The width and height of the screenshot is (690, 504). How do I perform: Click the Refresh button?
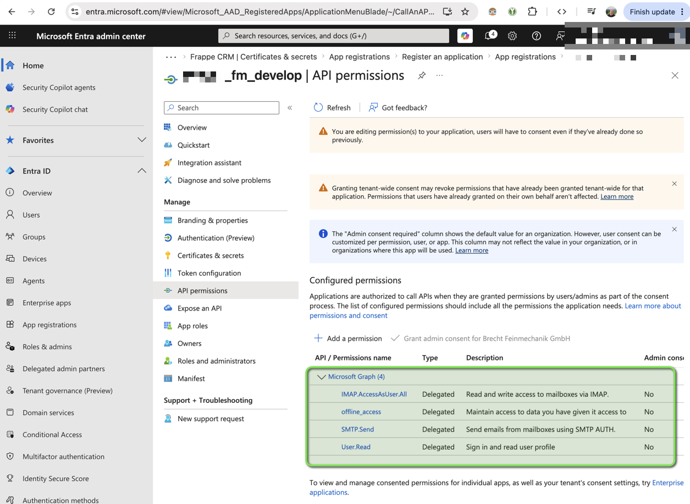332,108
